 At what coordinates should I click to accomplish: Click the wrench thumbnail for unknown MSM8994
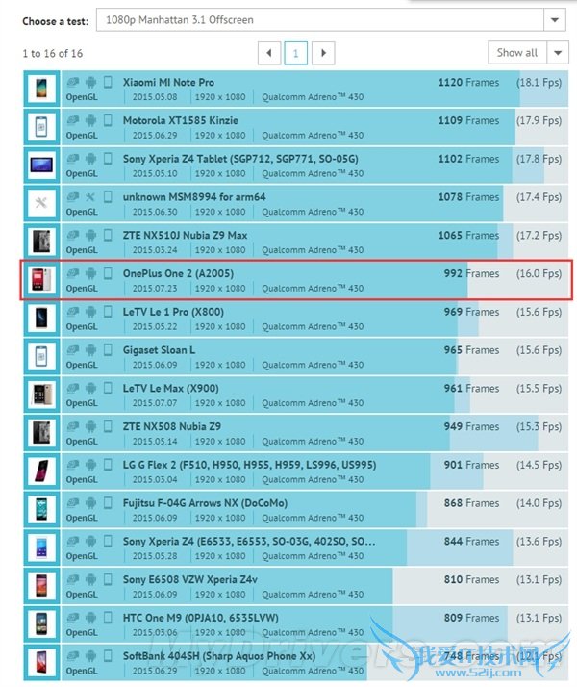[41, 202]
